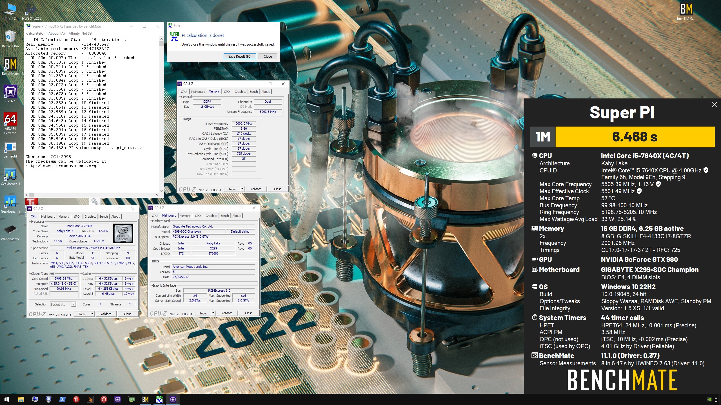Image resolution: width=721 pixels, height=405 pixels.
Task: Click Super PI vertical scrollbar down arrow
Action: pos(161,190)
